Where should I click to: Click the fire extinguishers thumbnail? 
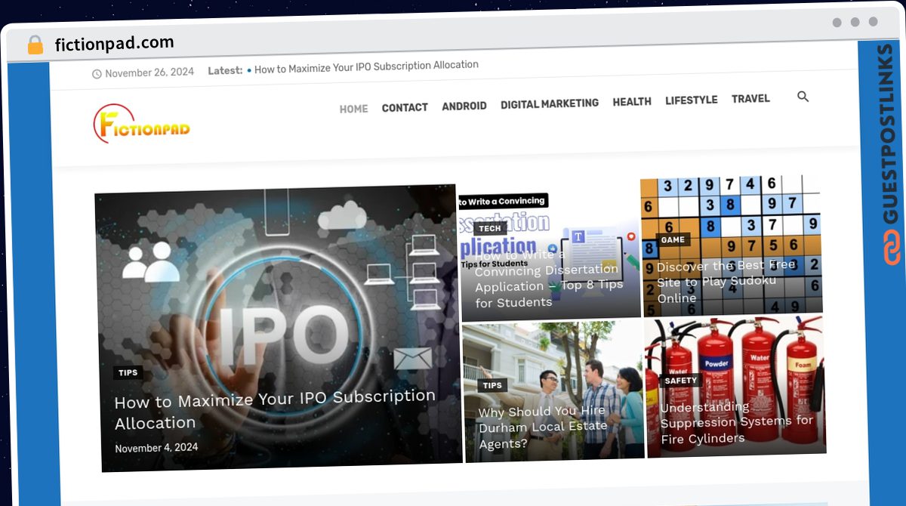pyautogui.click(x=735, y=385)
